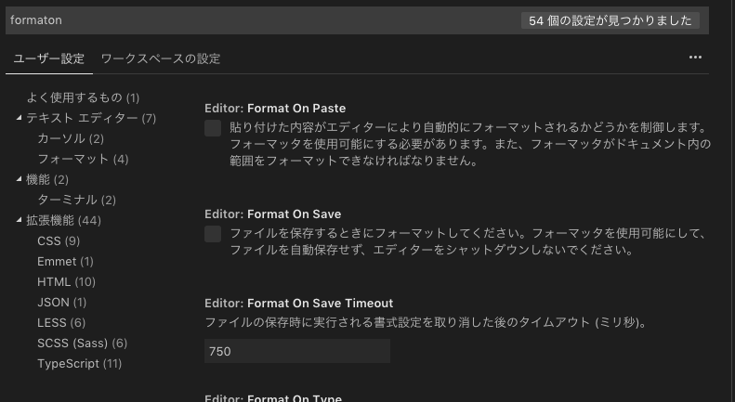Switch to the ワークスペースの設定 tab
This screenshot has width=735, height=402.
click(x=161, y=58)
